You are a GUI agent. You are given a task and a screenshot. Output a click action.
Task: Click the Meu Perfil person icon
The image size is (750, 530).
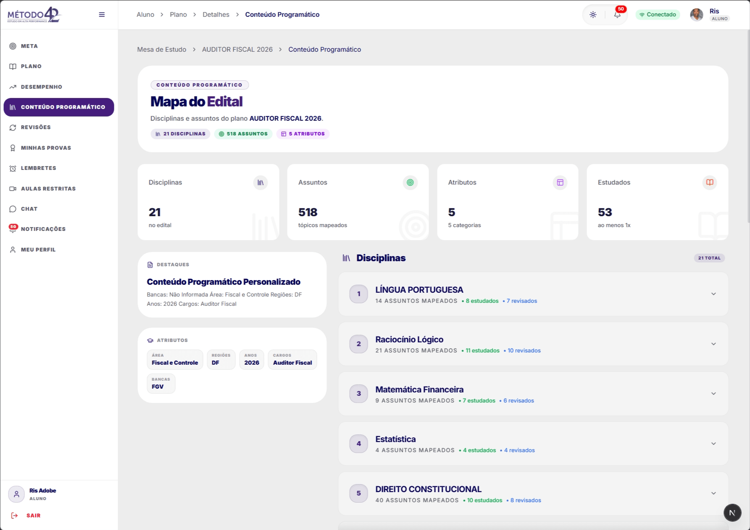click(x=13, y=250)
